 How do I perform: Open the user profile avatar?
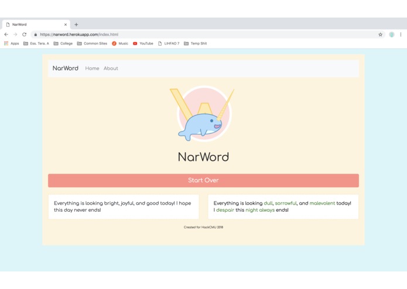391,35
